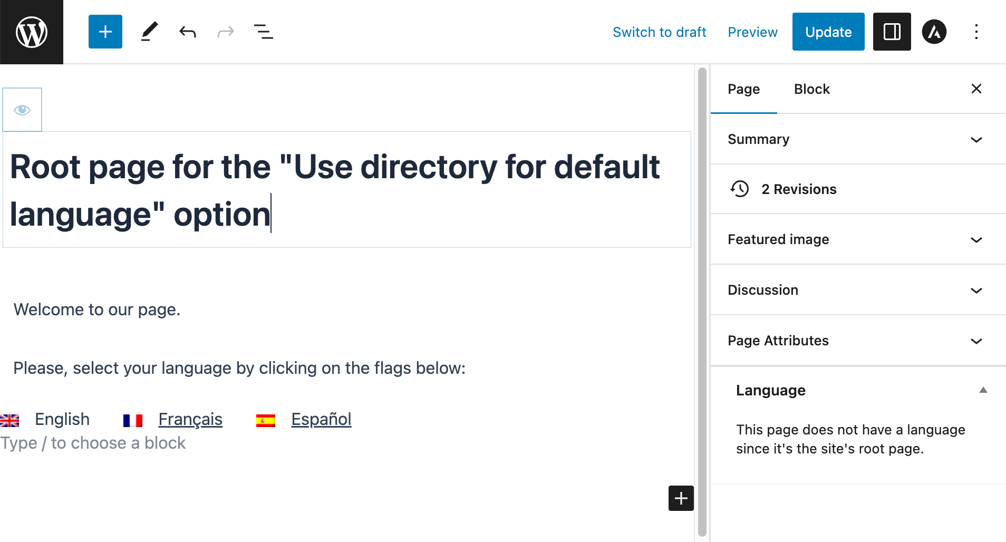
Task: Expand the Page Attributes panel
Action: pos(858,341)
